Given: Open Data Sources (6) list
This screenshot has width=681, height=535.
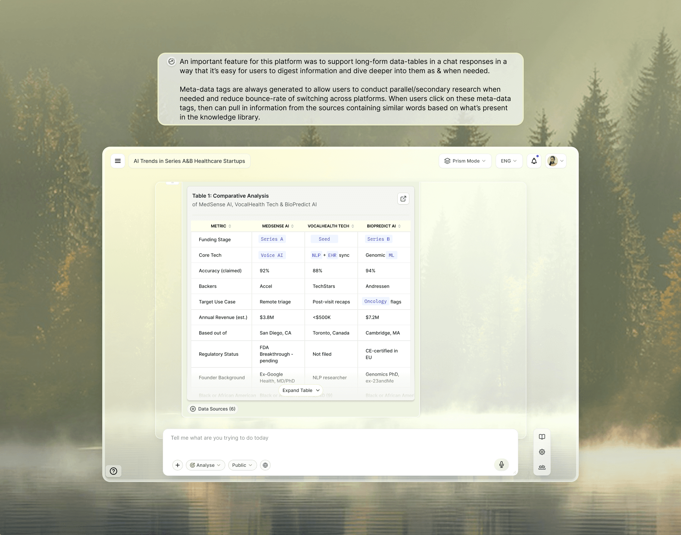Looking at the screenshot, I should [213, 409].
